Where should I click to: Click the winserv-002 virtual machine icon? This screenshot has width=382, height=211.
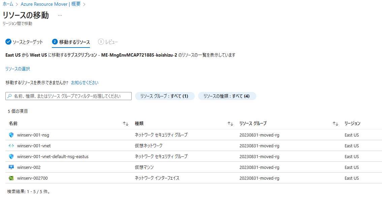pyautogui.click(x=11, y=168)
